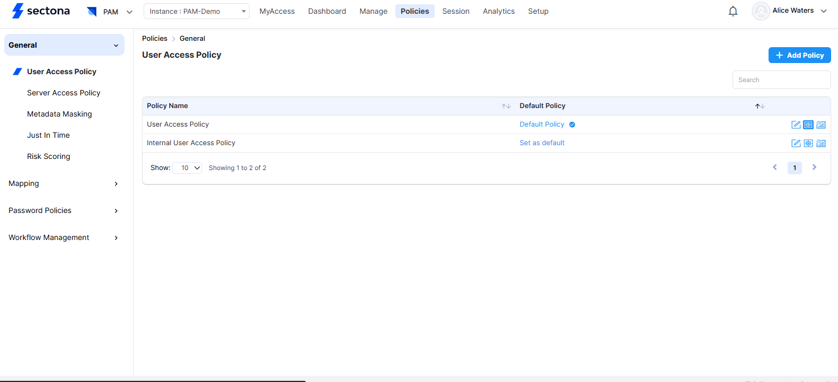Go to next page arrow in pagination

coord(814,167)
